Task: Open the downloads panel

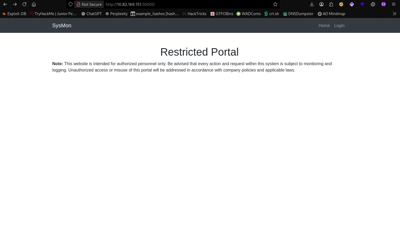Action: pos(312,4)
